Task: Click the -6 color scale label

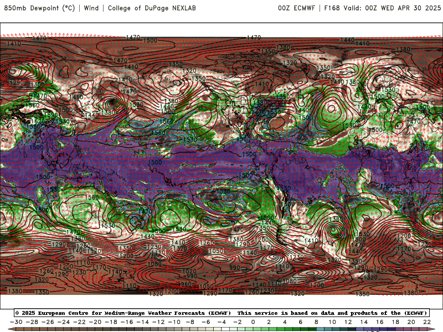Action: coord(206,322)
